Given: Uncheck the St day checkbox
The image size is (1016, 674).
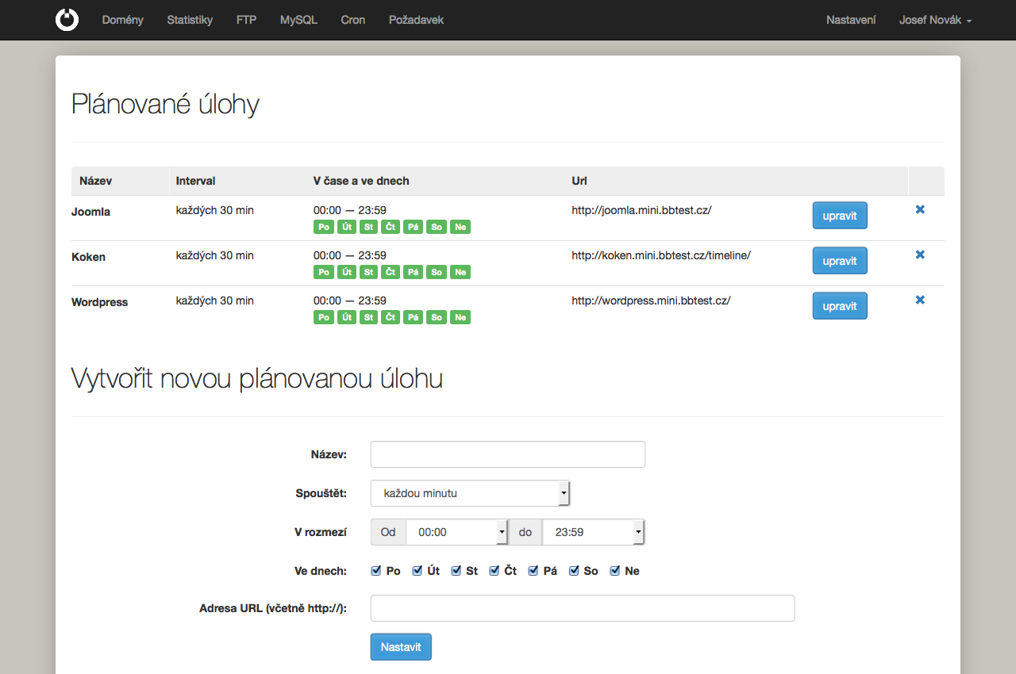Looking at the screenshot, I should 456,571.
